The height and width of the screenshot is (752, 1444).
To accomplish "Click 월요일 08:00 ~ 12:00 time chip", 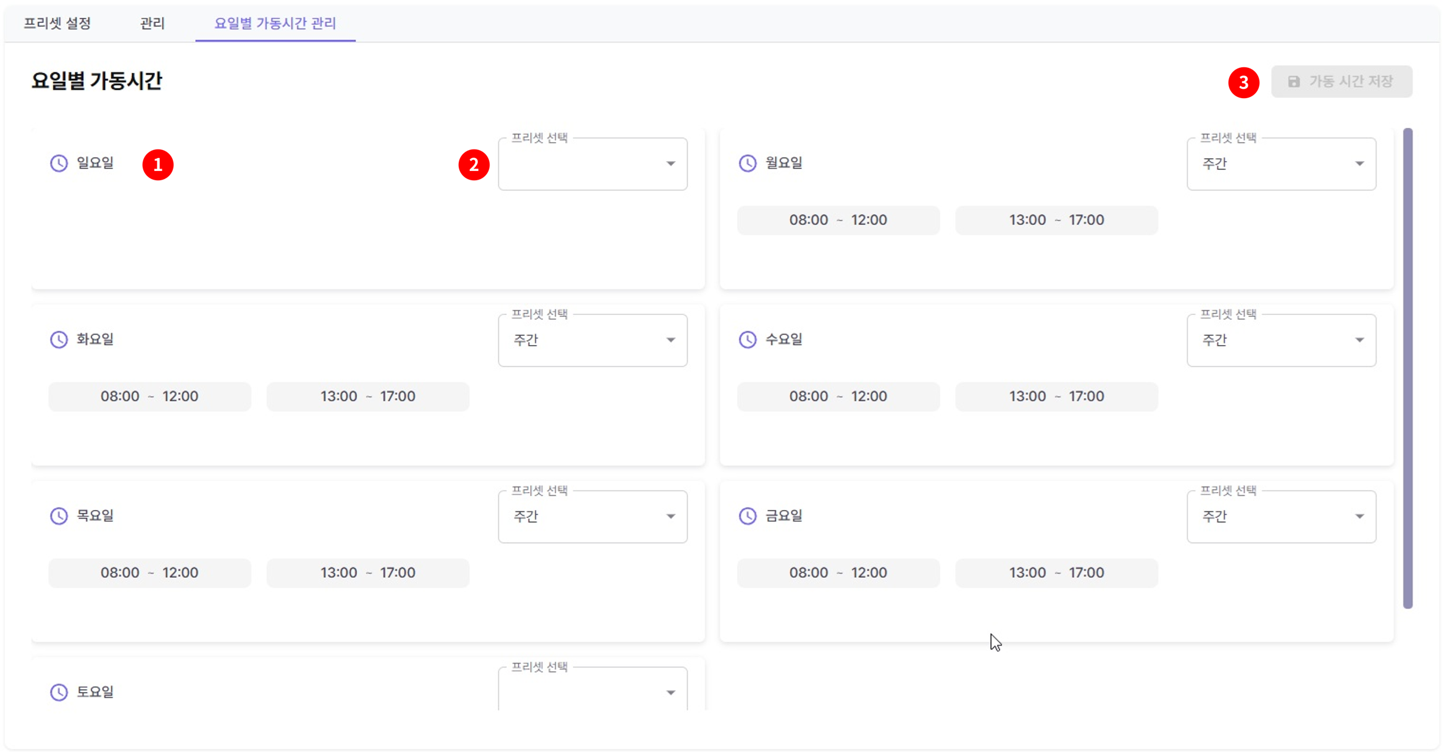I will [838, 220].
